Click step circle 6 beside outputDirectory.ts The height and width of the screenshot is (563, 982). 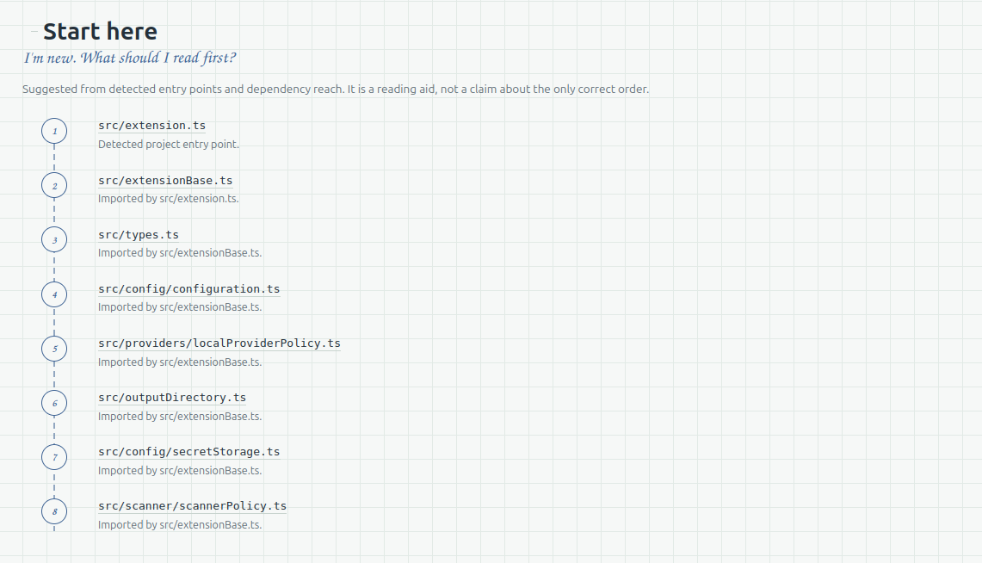point(54,403)
